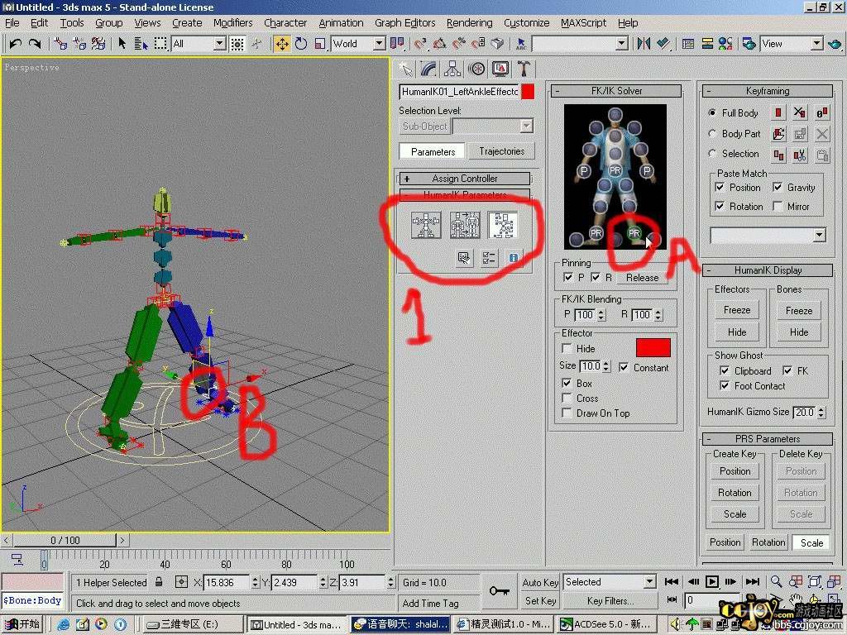Expand the Assign Controller rollout

(x=465, y=179)
